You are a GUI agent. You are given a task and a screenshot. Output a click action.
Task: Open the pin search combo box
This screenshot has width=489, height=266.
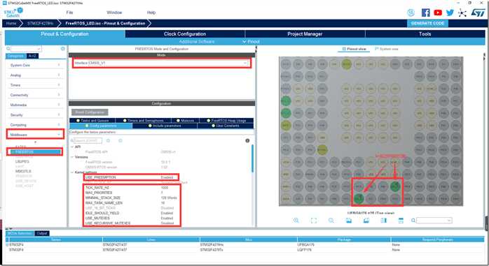click(x=434, y=221)
